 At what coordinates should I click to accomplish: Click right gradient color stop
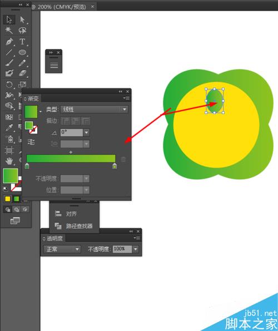point(115,166)
